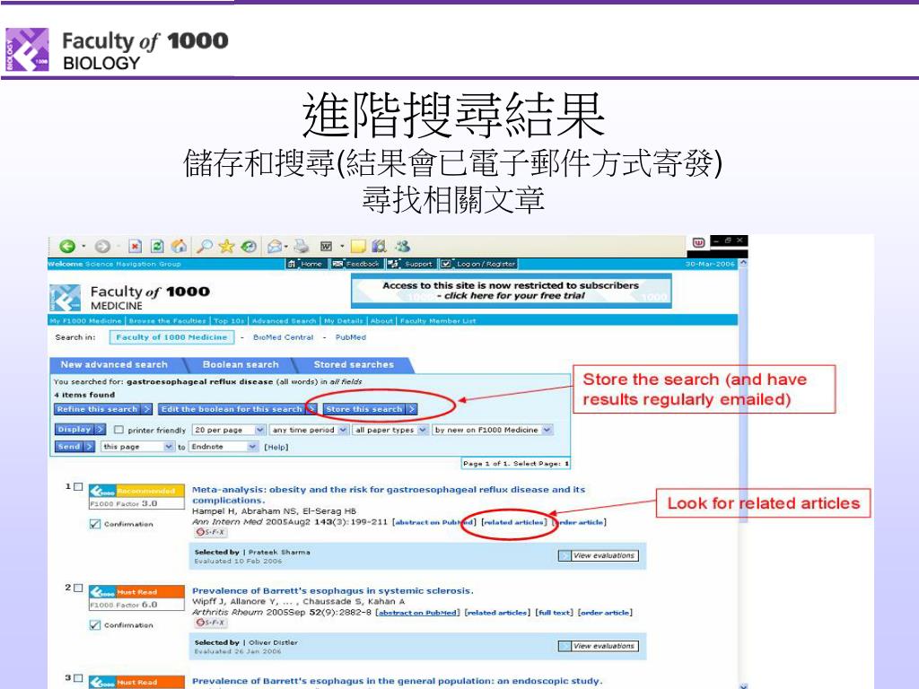Open Faculty Member List menu item
The width and height of the screenshot is (919, 689).
pyautogui.click(x=438, y=320)
